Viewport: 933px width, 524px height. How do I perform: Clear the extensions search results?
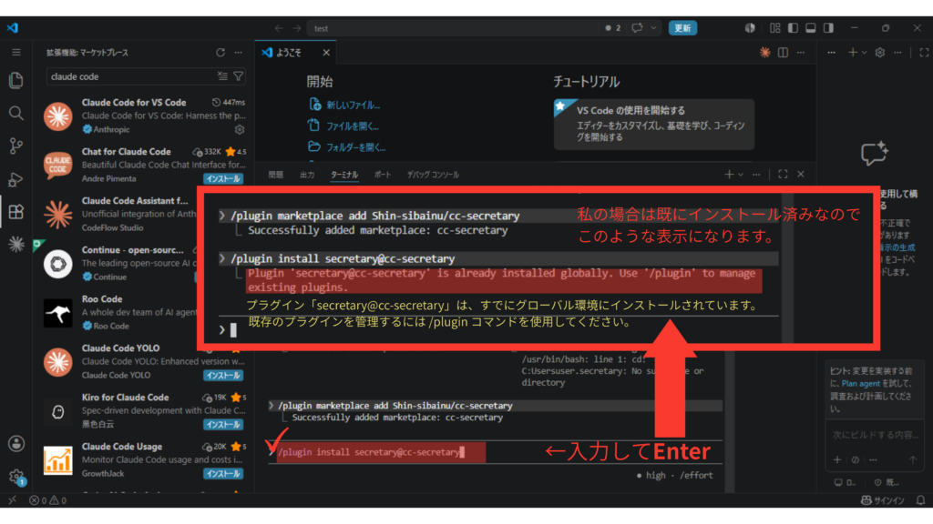(x=222, y=76)
